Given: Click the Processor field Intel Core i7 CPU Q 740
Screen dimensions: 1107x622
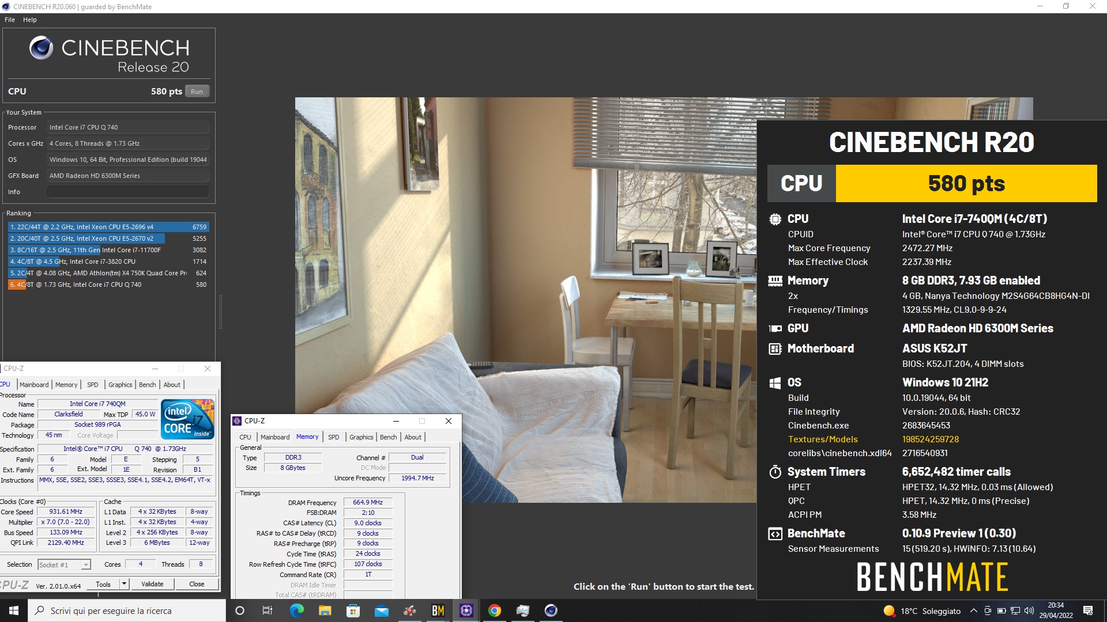Looking at the screenshot, I should pos(128,127).
